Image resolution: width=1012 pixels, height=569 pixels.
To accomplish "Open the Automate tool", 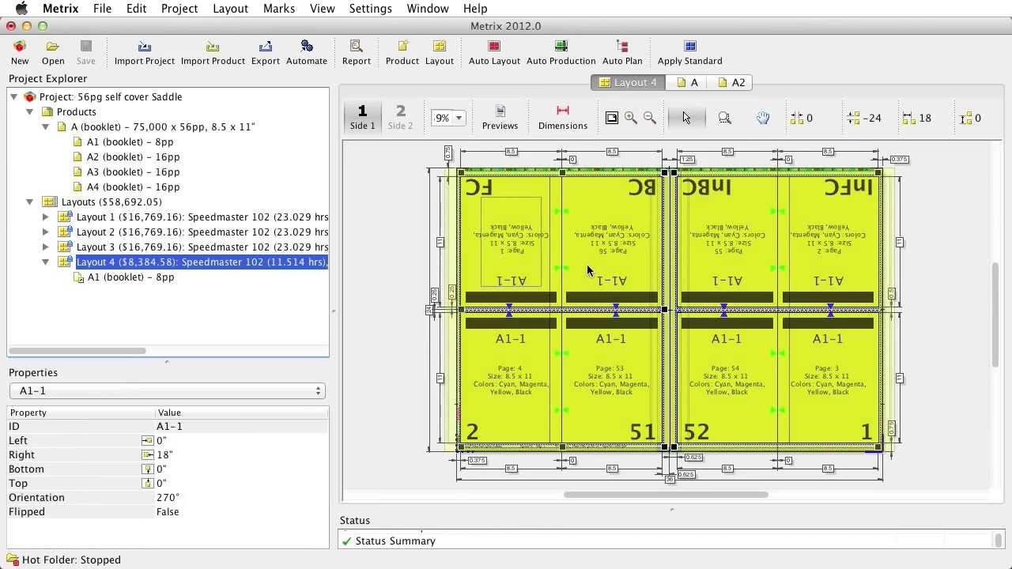I will (307, 52).
